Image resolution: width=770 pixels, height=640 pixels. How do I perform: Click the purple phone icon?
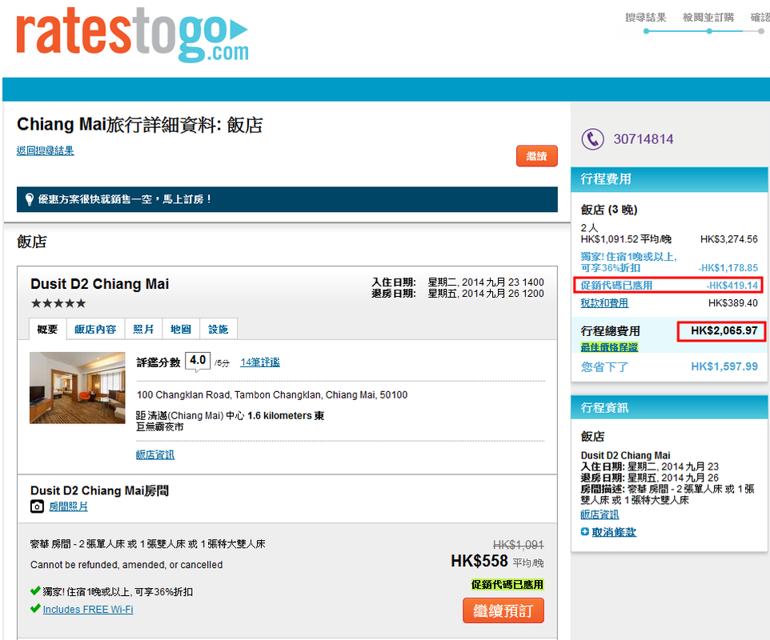(592, 139)
